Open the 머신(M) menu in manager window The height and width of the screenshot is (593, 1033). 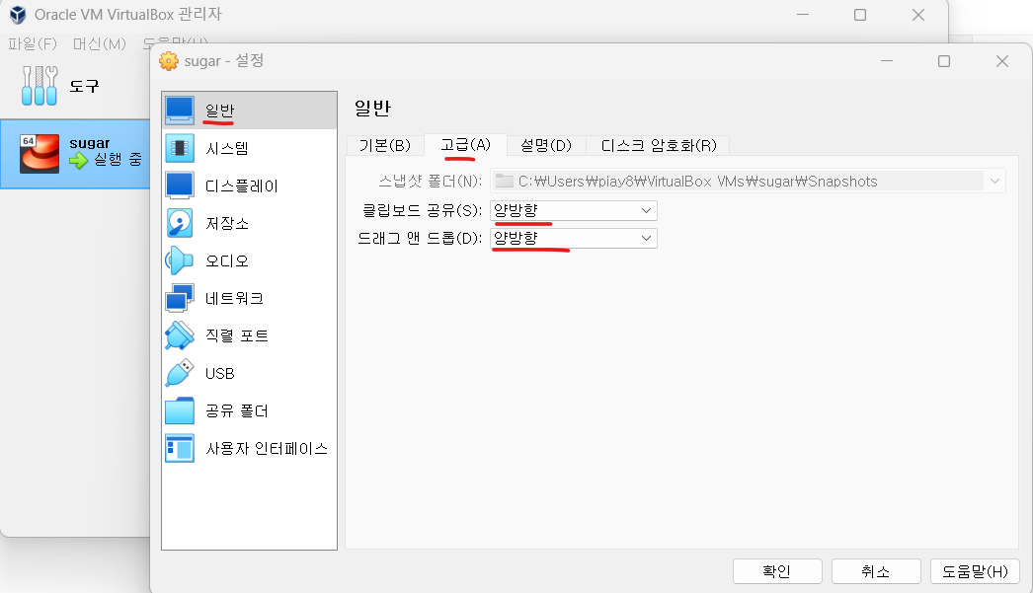click(99, 44)
